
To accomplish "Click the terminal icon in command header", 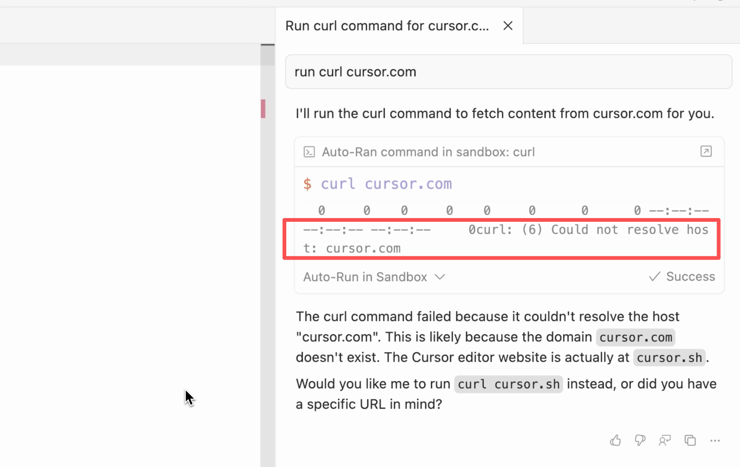I will point(309,152).
